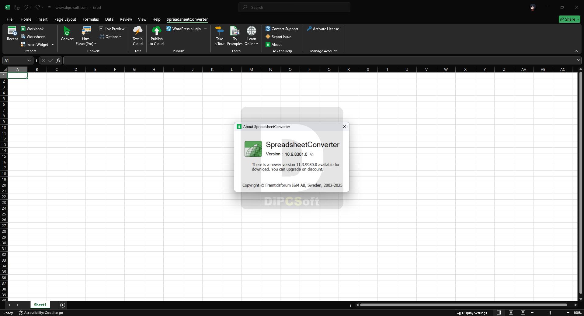Image resolution: width=584 pixels, height=316 pixels.
Task: Open the Html Flavor(Pro) selector
Action: coord(86,36)
